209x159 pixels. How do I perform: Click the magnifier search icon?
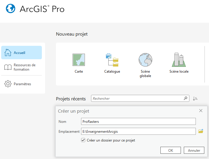pos(186,98)
